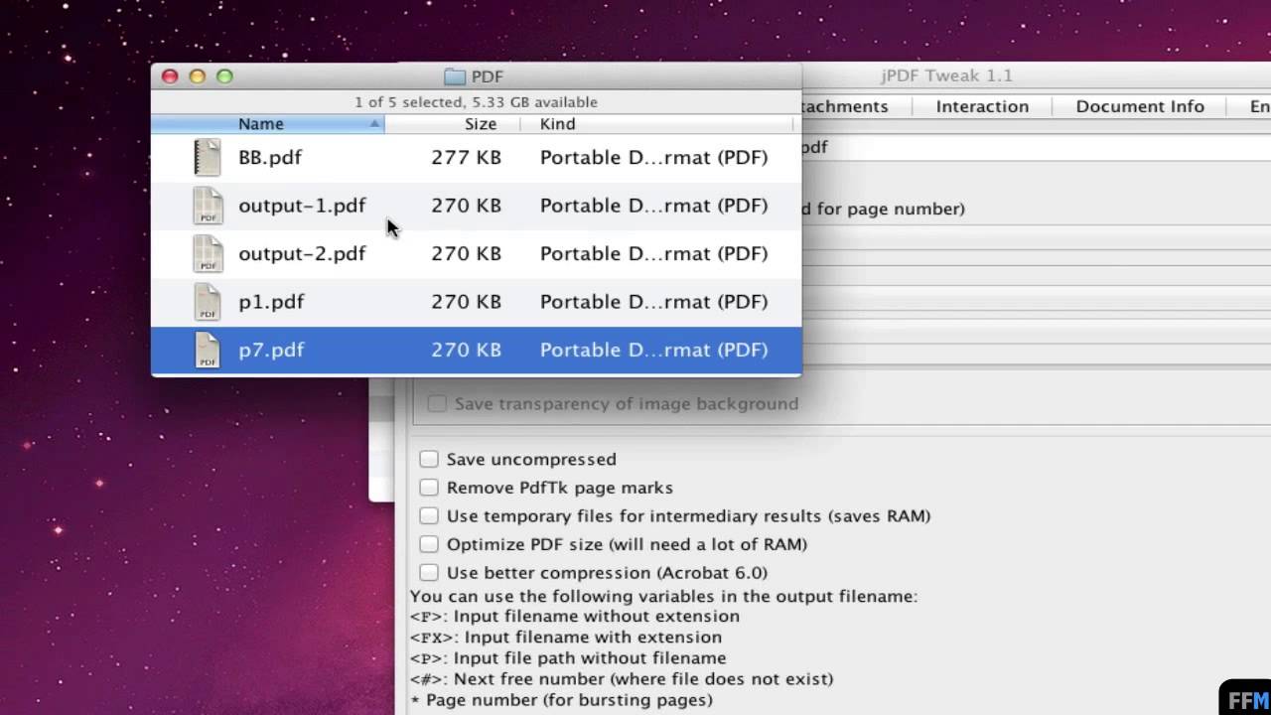Click the PDF folder icon in title bar
Viewport: 1271px width, 715px height.
click(x=455, y=76)
